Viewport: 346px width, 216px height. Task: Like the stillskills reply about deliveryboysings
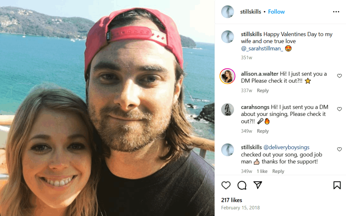click(339, 149)
